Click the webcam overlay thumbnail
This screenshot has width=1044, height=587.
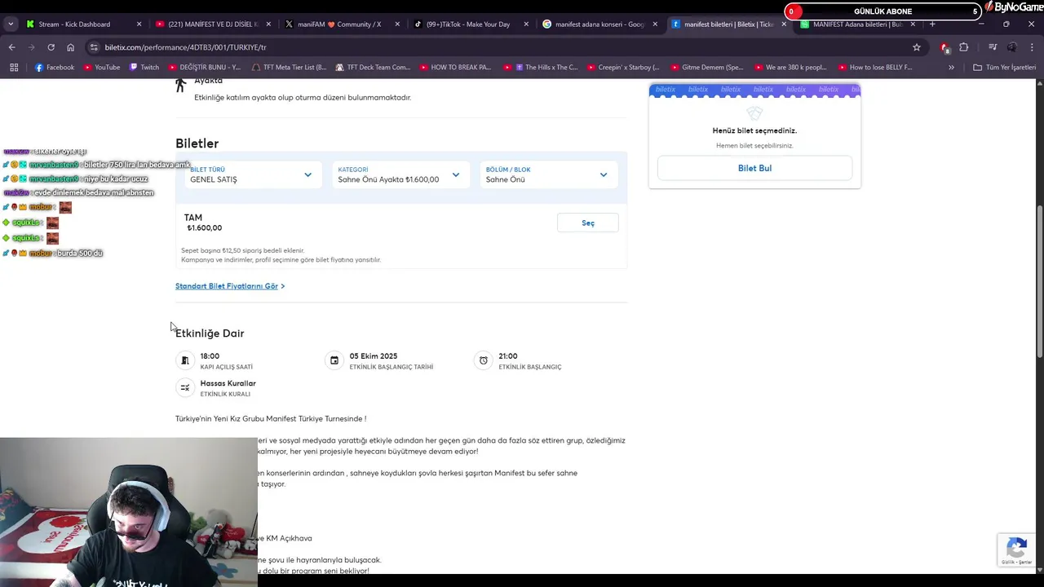(129, 512)
